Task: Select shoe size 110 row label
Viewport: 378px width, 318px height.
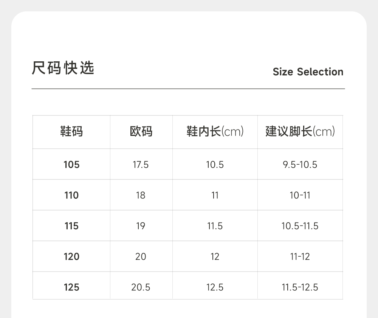Action: (x=71, y=195)
